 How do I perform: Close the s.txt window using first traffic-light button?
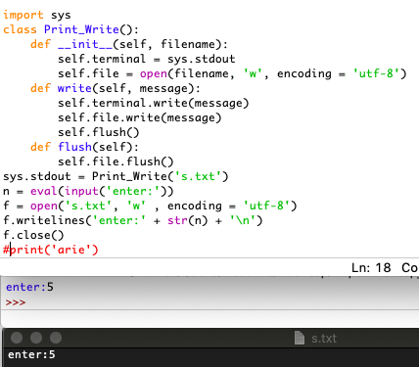(17, 338)
